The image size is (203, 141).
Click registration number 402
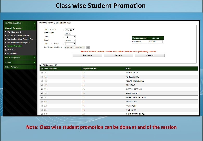(x=84, y=110)
